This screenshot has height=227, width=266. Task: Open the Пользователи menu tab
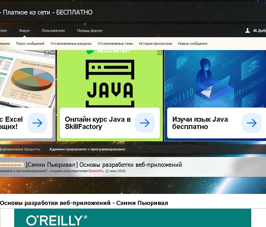(53, 31)
